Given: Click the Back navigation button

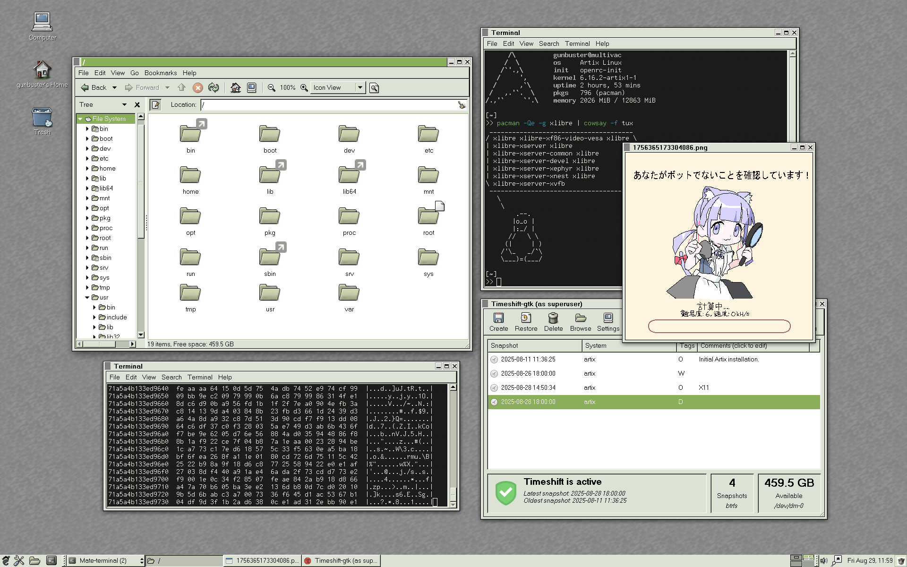Looking at the screenshot, I should 94,87.
